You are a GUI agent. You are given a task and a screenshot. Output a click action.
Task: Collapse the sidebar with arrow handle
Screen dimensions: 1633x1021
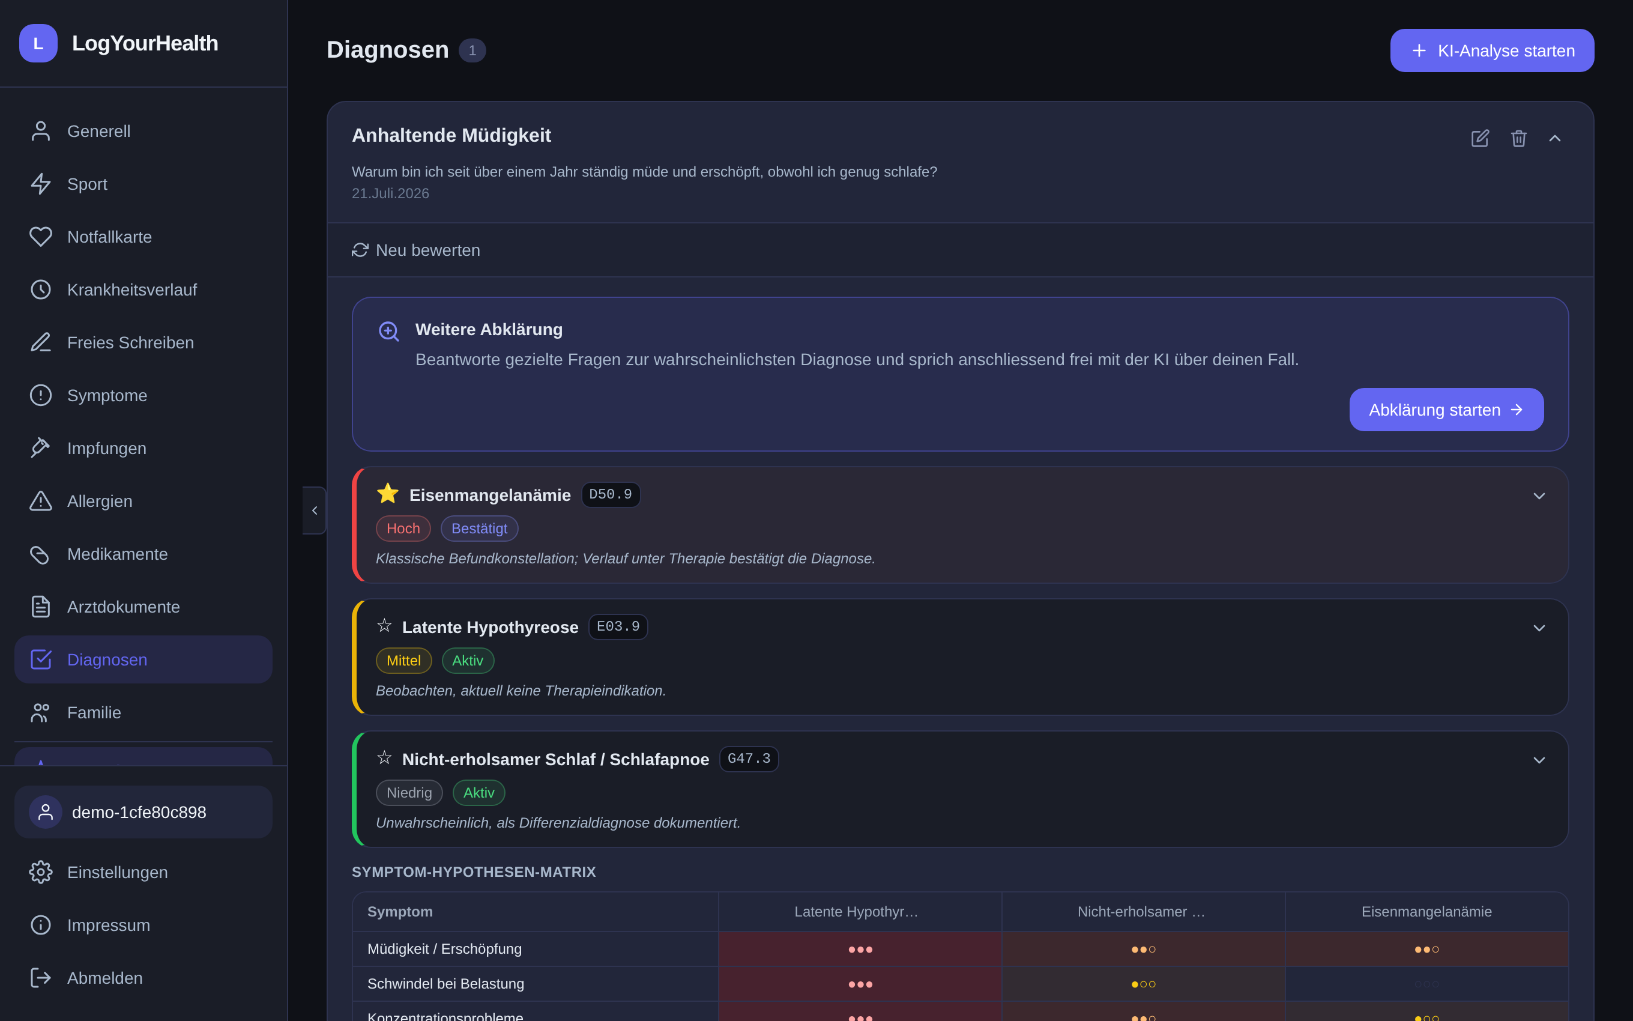coord(315,510)
